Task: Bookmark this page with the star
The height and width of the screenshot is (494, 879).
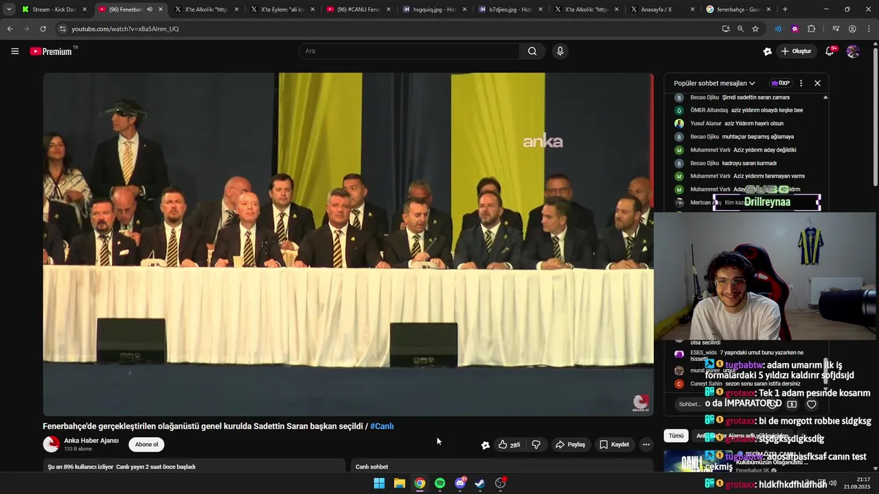Action: [x=755, y=29]
